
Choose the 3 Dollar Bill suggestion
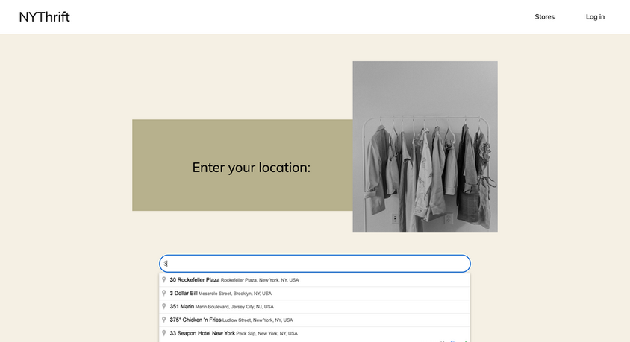tap(314, 293)
